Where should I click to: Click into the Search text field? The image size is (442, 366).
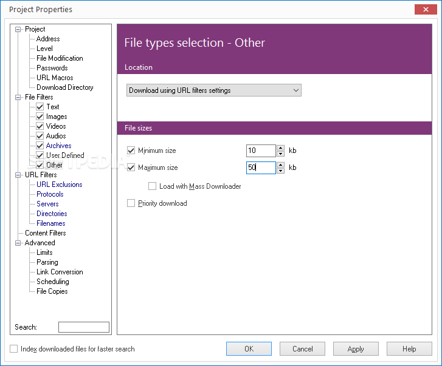tap(84, 327)
